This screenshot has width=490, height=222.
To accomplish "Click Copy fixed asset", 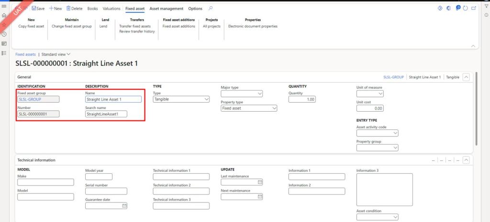I will [x=31, y=26].
